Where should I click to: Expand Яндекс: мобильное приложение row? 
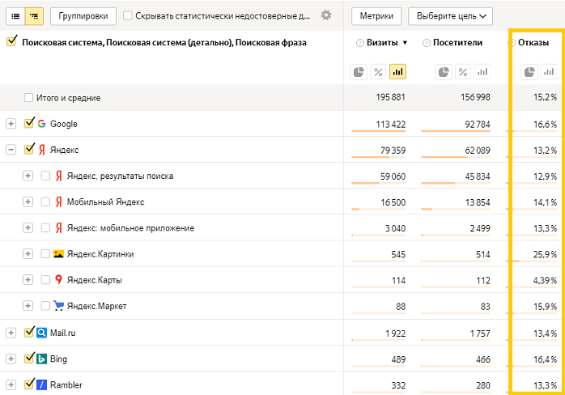[28, 227]
